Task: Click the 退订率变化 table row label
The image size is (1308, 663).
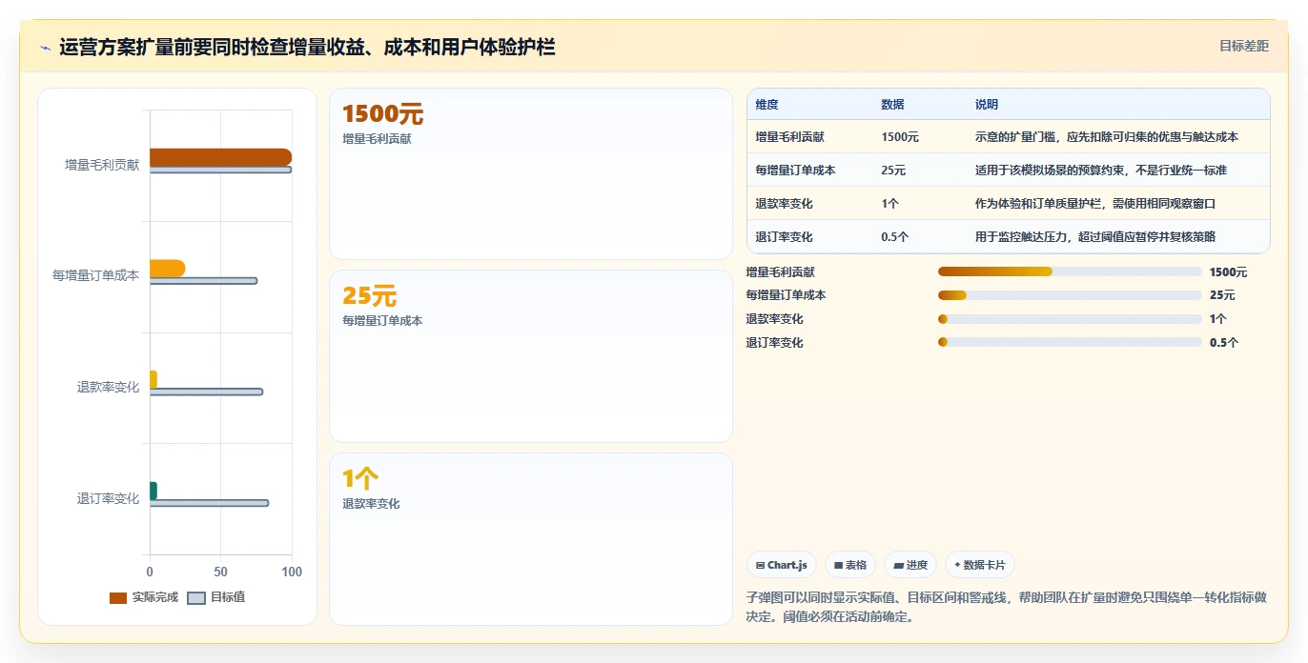Action: (784, 237)
